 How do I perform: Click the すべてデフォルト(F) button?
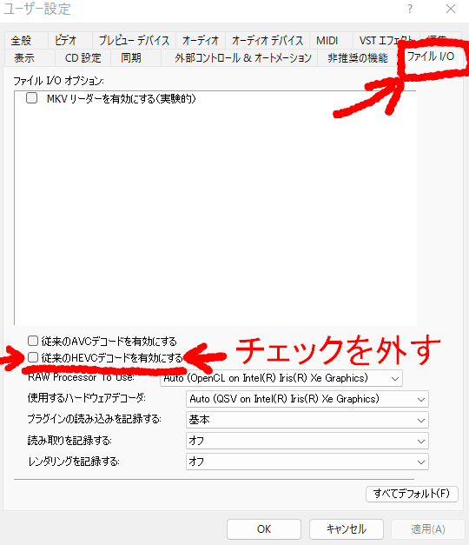[x=412, y=494]
